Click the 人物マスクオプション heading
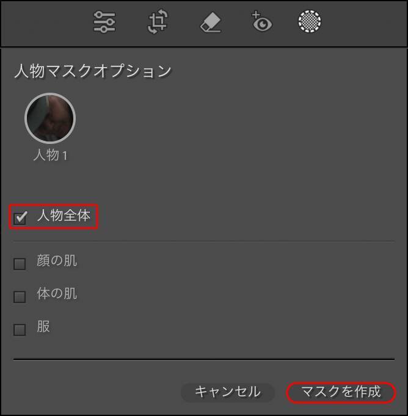Image resolution: width=408 pixels, height=416 pixels. (x=93, y=71)
